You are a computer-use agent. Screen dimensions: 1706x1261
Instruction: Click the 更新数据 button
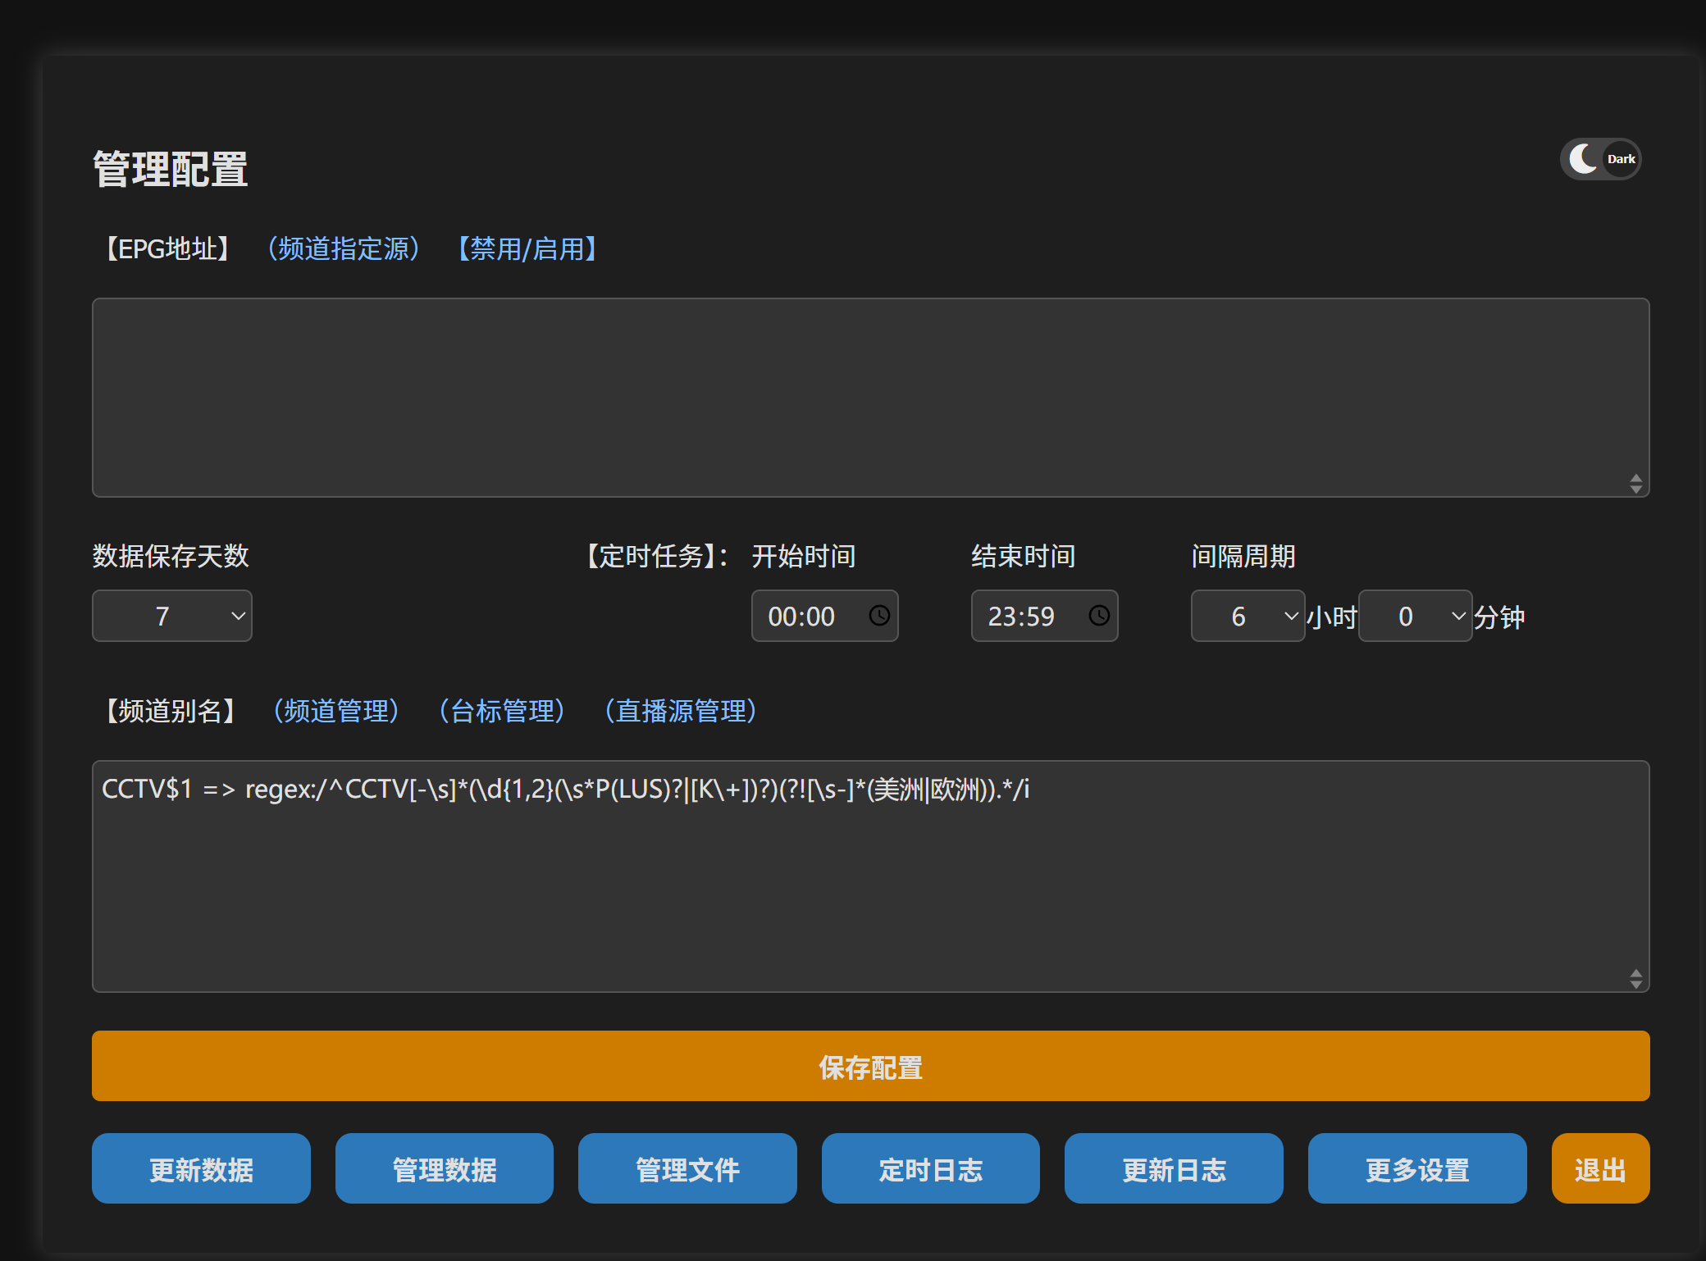pyautogui.click(x=201, y=1168)
